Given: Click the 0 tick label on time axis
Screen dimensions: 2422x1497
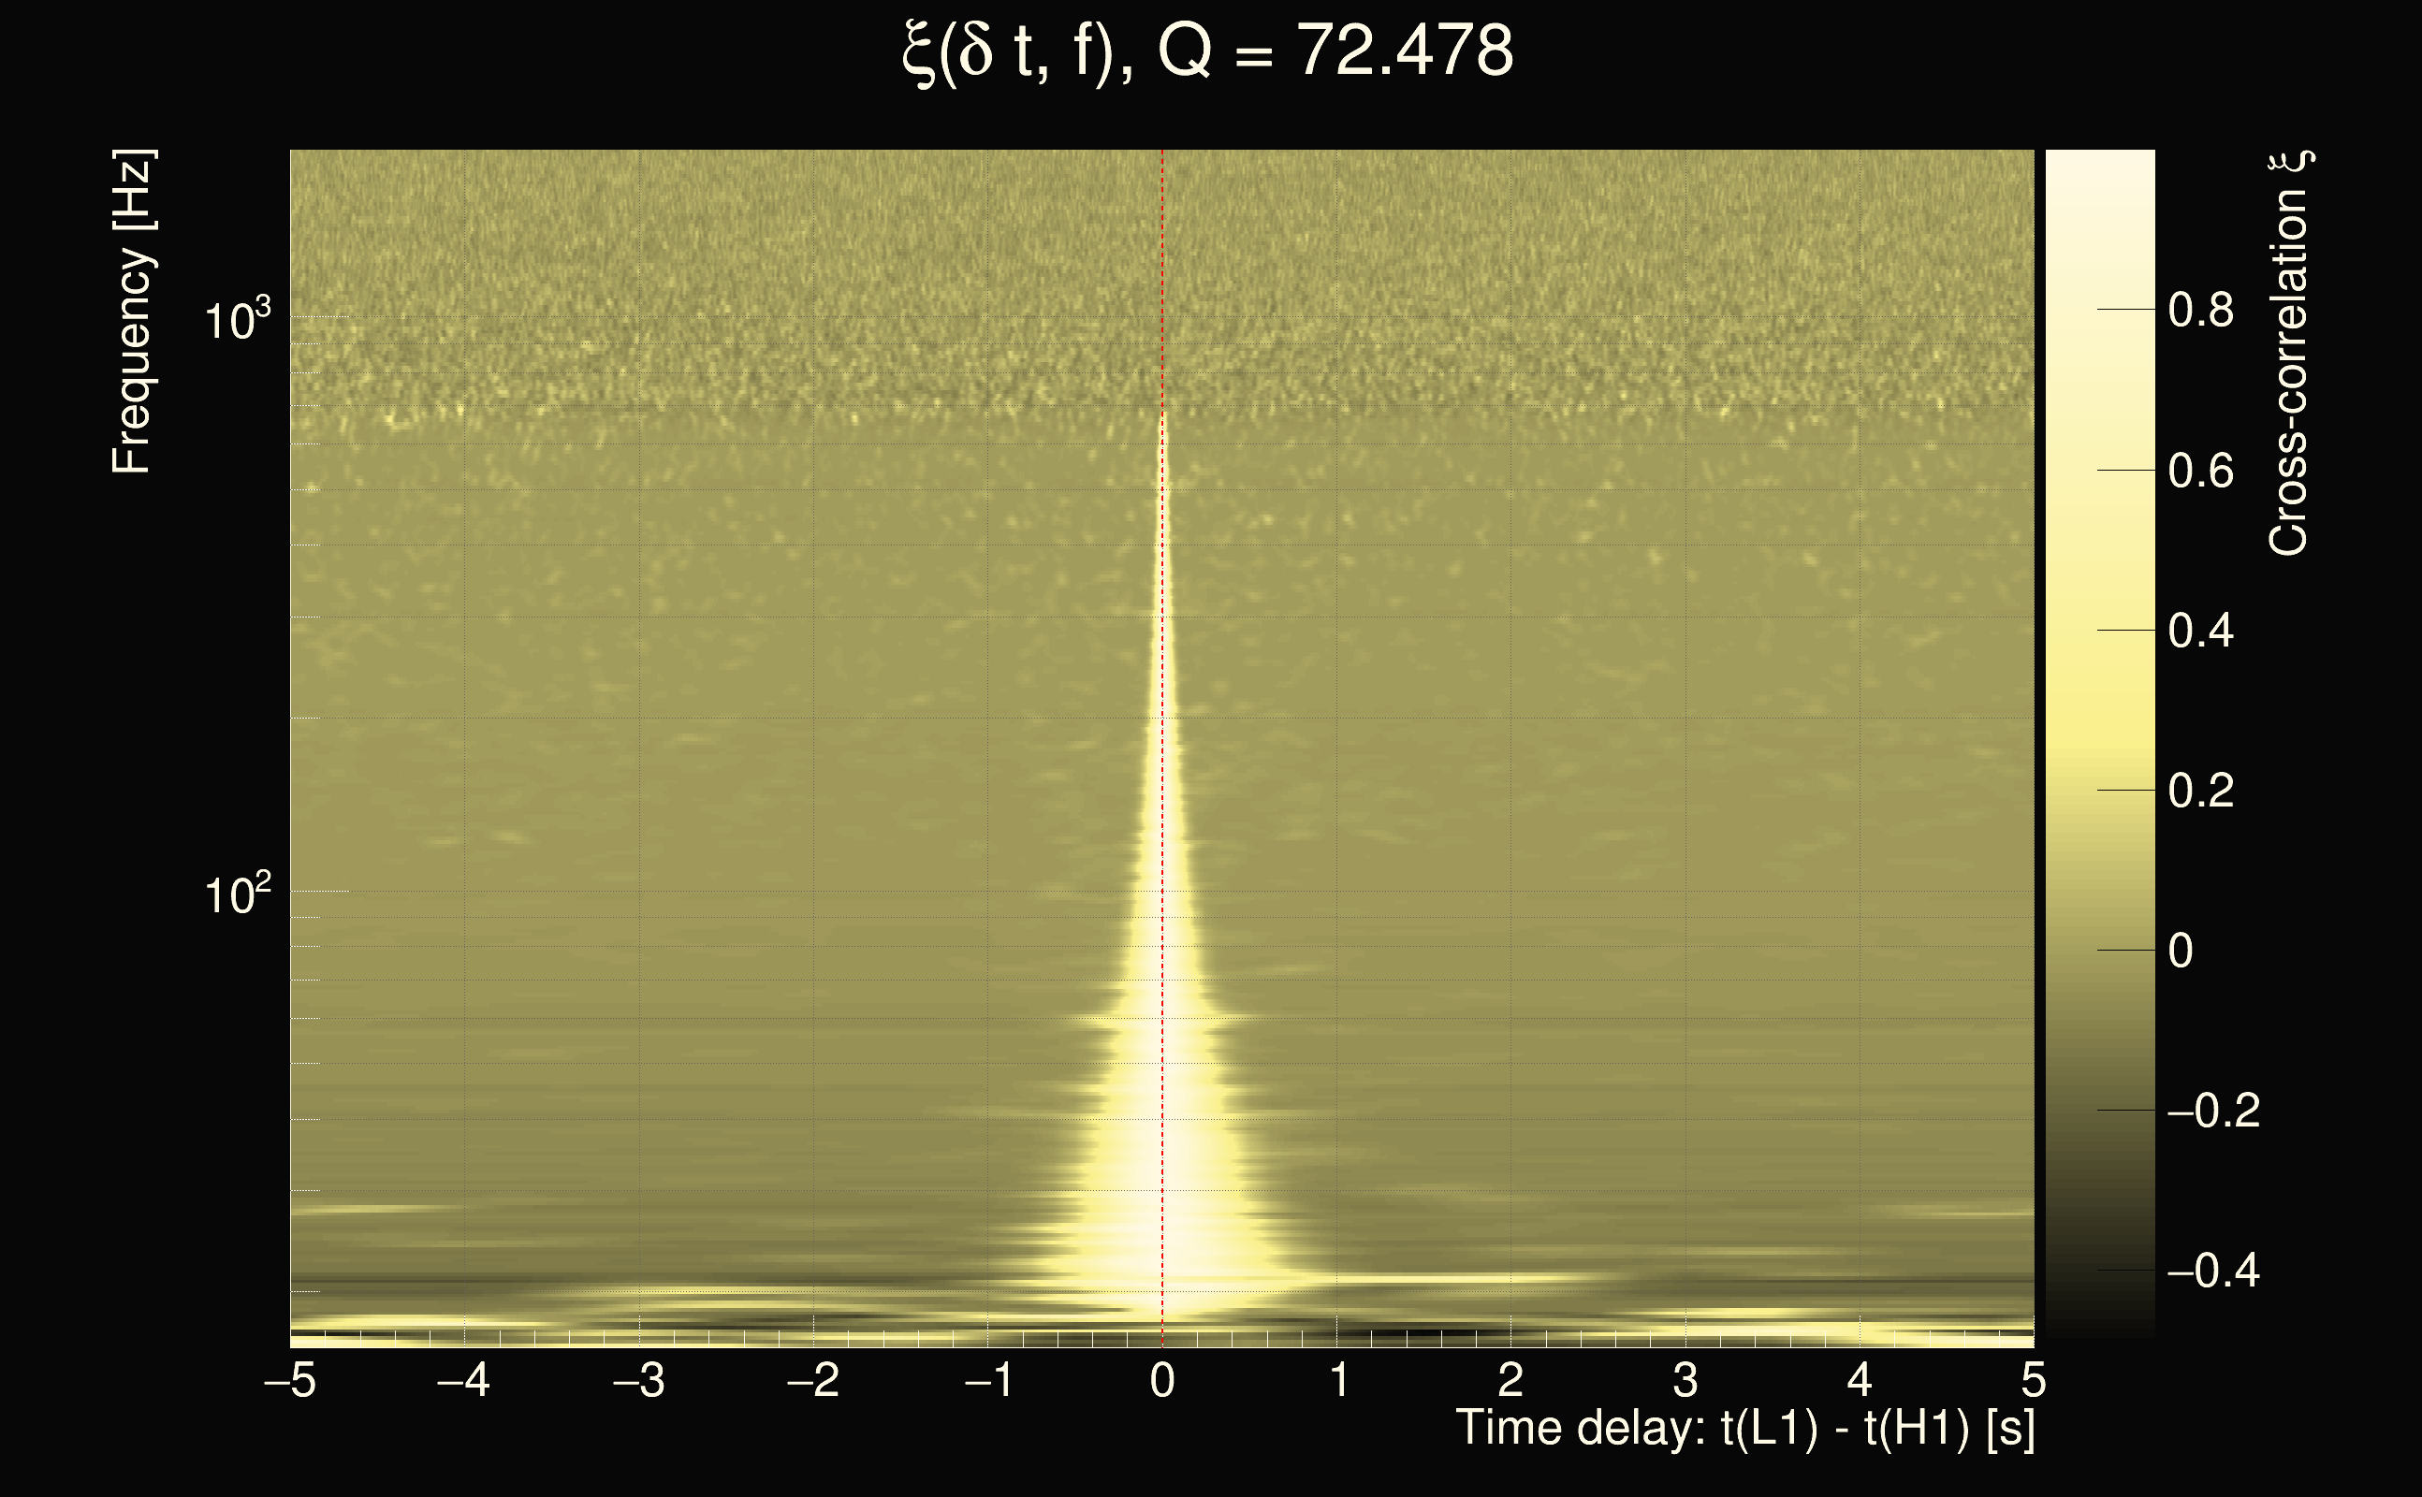Looking at the screenshot, I should tap(1162, 1380).
